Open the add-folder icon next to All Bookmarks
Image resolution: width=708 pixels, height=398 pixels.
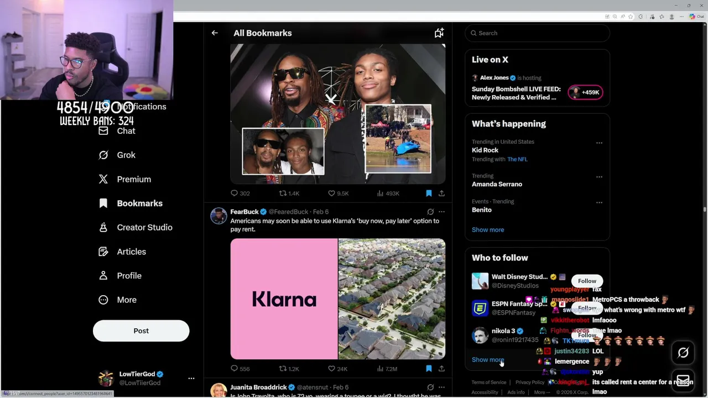[439, 33]
